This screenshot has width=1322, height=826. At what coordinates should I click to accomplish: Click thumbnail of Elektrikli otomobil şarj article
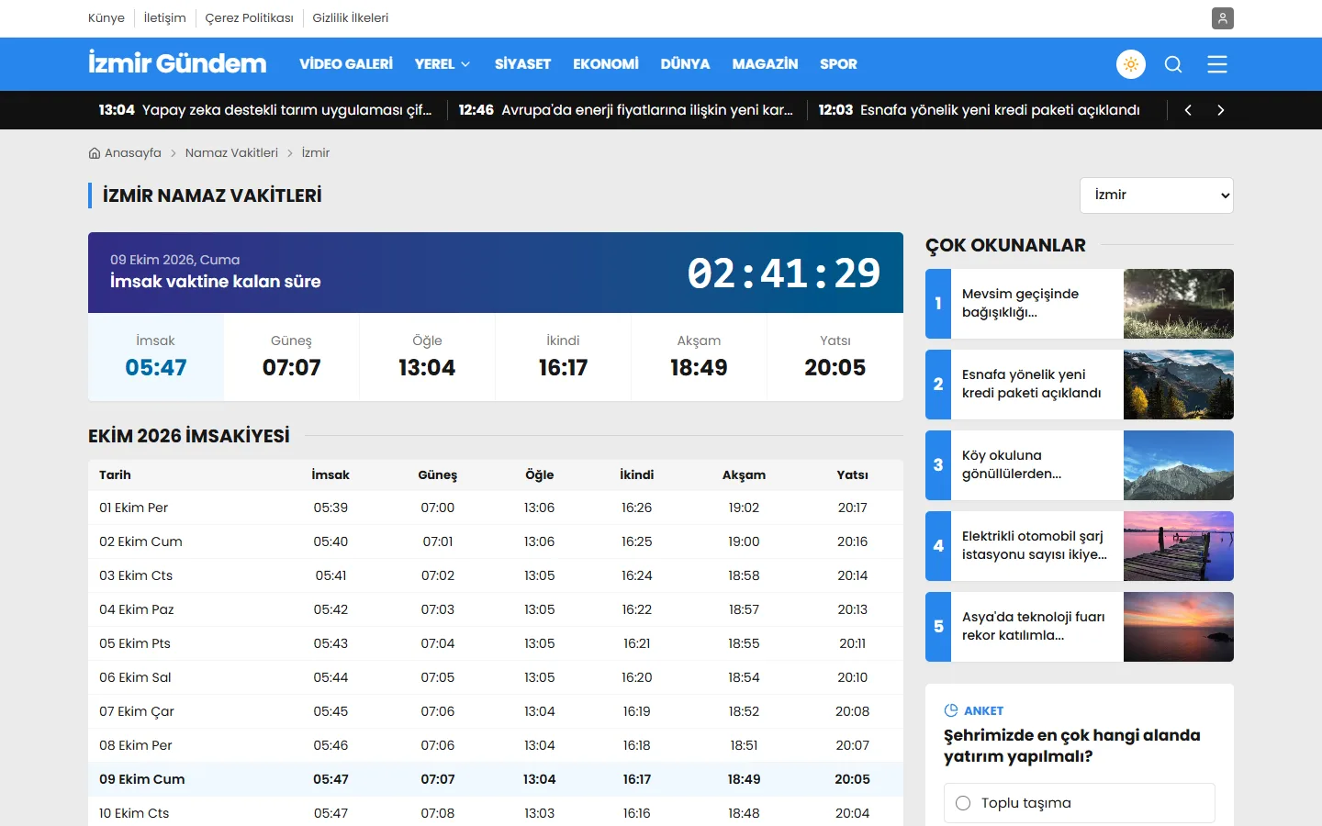[x=1179, y=546]
